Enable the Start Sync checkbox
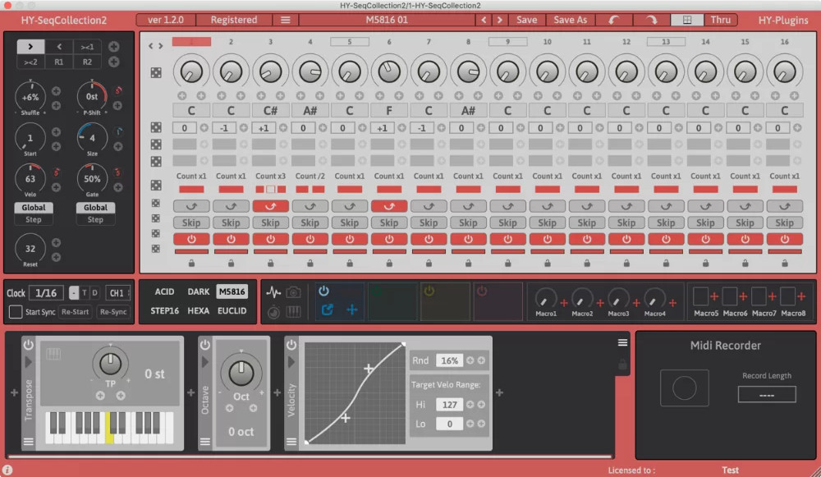The width and height of the screenshot is (821, 477). [x=14, y=311]
